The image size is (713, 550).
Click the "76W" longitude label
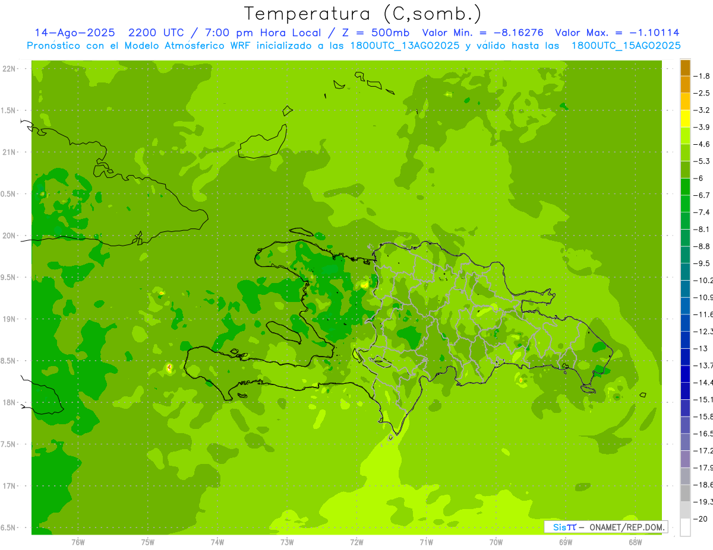coord(78,542)
